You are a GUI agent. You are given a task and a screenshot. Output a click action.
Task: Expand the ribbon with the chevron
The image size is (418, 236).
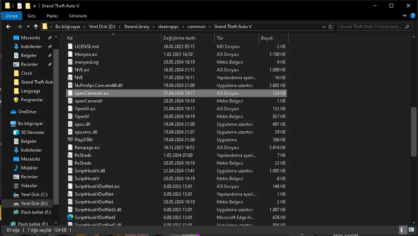[x=405, y=16]
